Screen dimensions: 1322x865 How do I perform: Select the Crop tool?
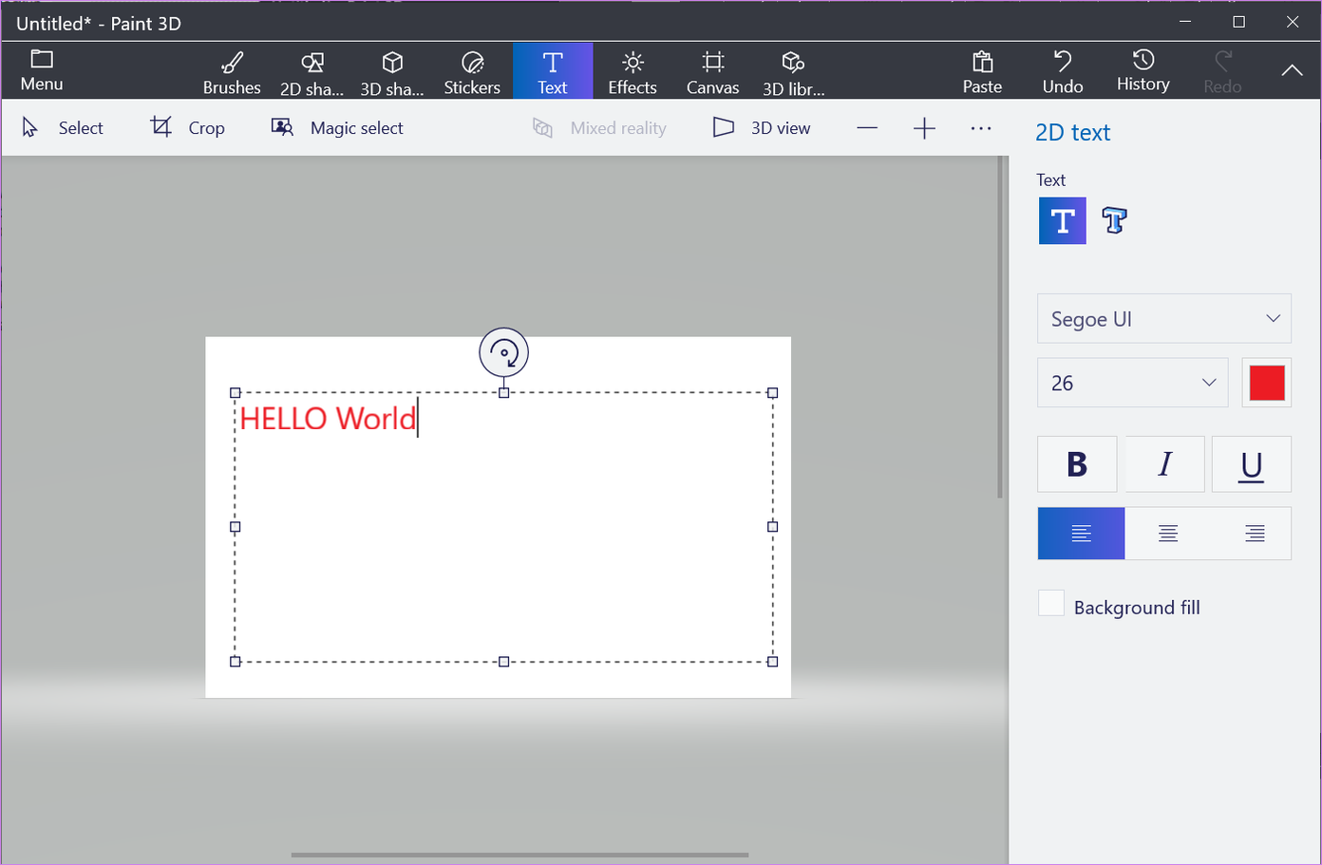click(x=187, y=127)
